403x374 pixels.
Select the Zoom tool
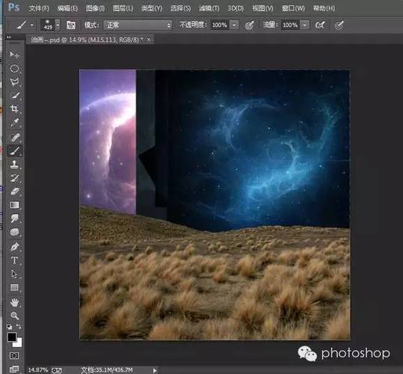(14, 315)
